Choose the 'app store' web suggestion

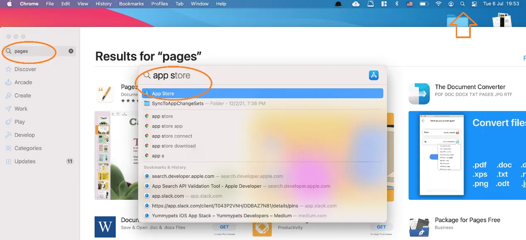pos(263,116)
